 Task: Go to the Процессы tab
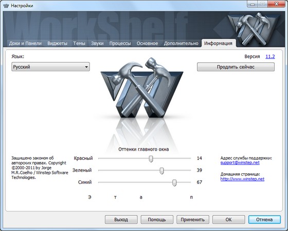pyautogui.click(x=120, y=43)
